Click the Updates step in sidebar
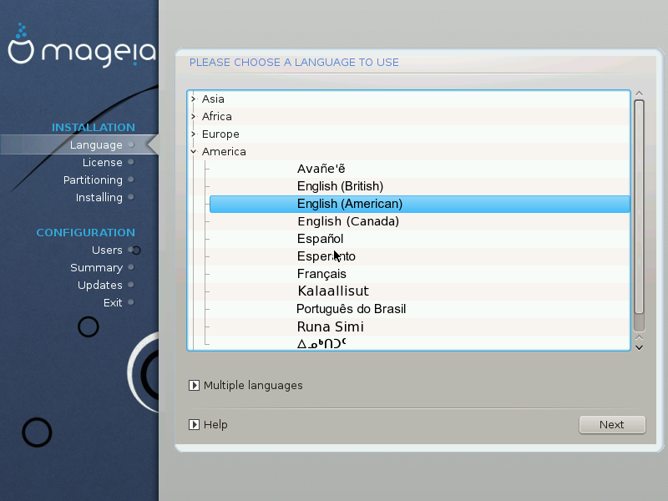The height and width of the screenshot is (501, 668). coord(99,286)
